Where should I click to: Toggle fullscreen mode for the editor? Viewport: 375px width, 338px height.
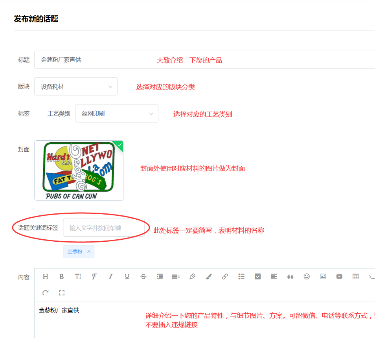[62, 293]
